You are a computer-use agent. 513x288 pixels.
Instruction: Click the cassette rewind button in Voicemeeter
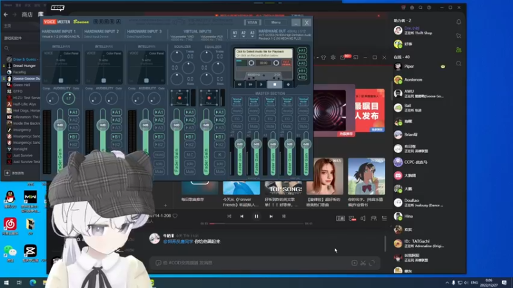pyautogui.click(x=239, y=84)
